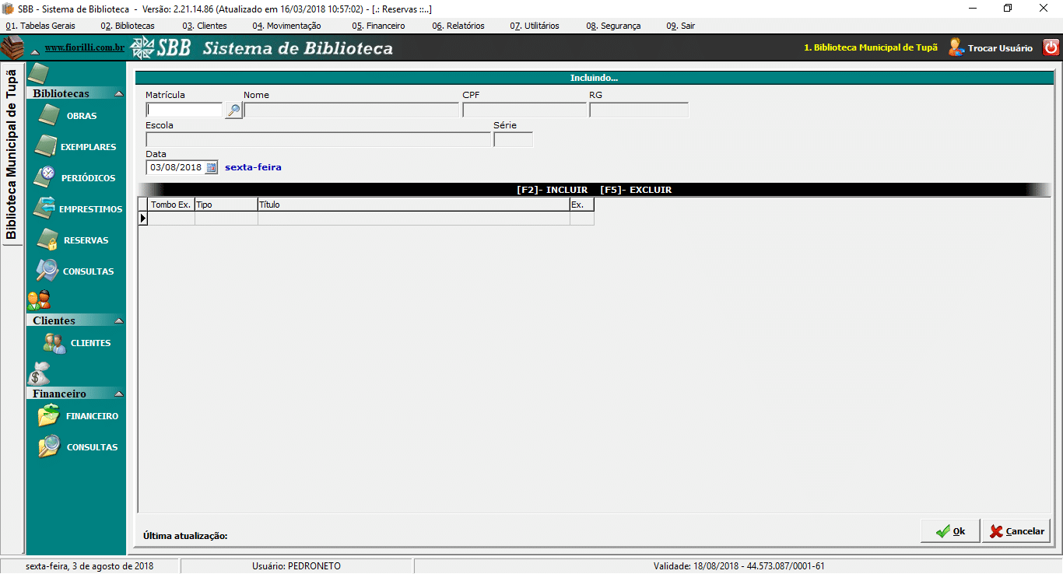Open the Exemplares section icon
Viewport: 1063px width, 574px height.
[47, 147]
